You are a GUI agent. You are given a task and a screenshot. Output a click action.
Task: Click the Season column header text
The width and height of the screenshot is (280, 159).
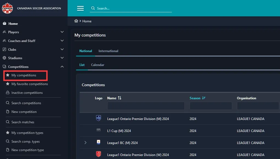(195, 98)
